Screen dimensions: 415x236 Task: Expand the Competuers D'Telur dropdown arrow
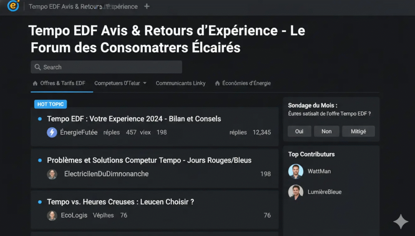145,84
